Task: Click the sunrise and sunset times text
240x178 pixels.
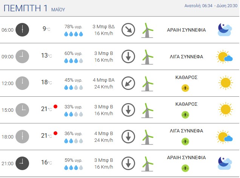Action: coord(211,6)
